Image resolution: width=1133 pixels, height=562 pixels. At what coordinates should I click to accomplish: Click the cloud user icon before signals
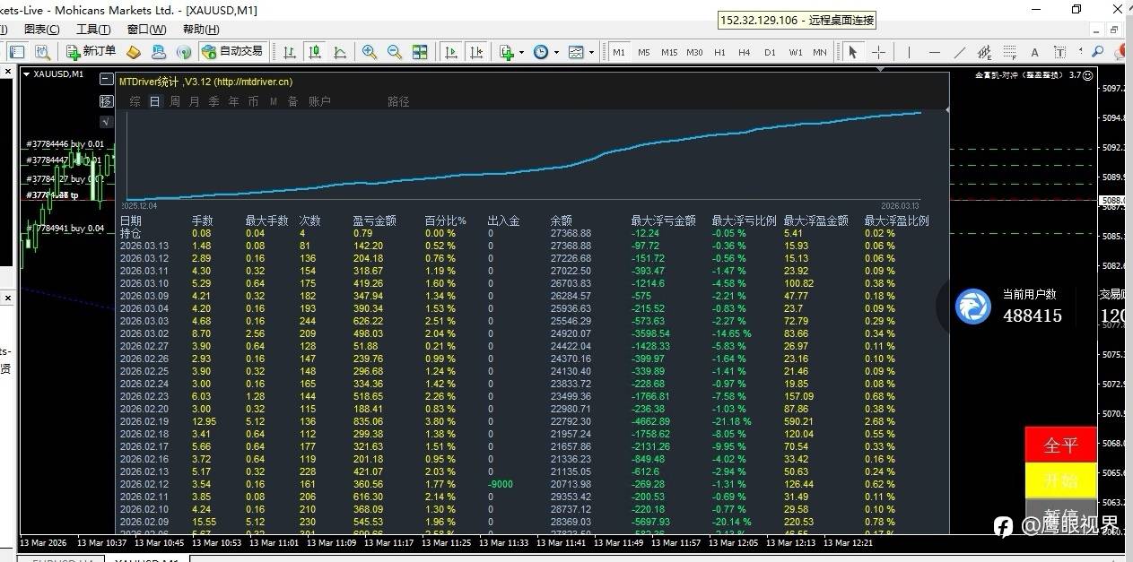point(159,52)
